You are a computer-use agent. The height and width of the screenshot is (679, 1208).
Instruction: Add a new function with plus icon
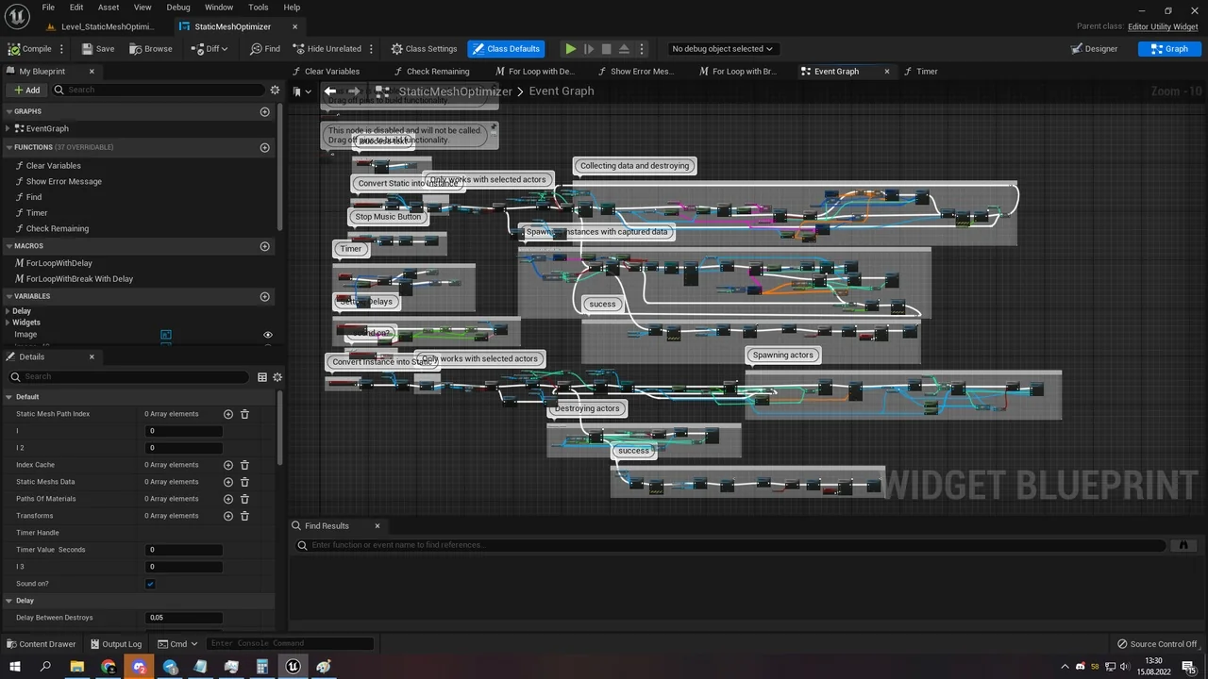[x=264, y=147]
